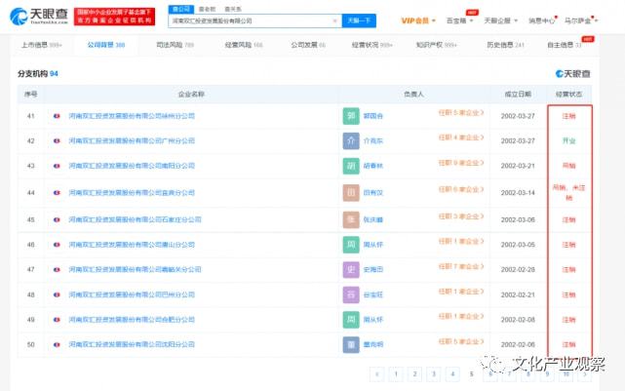
Task: Click green 胡 avatar tile in row 43
Action: coord(351,166)
